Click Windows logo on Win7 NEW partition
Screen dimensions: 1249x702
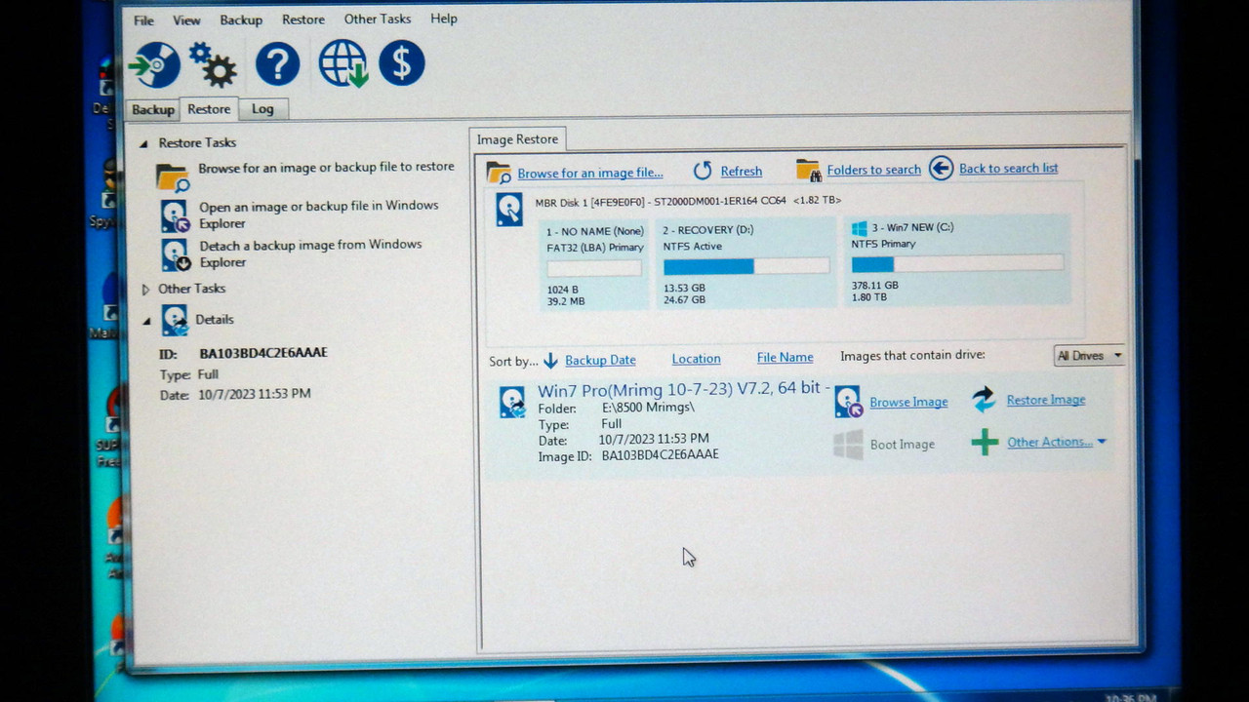(859, 228)
